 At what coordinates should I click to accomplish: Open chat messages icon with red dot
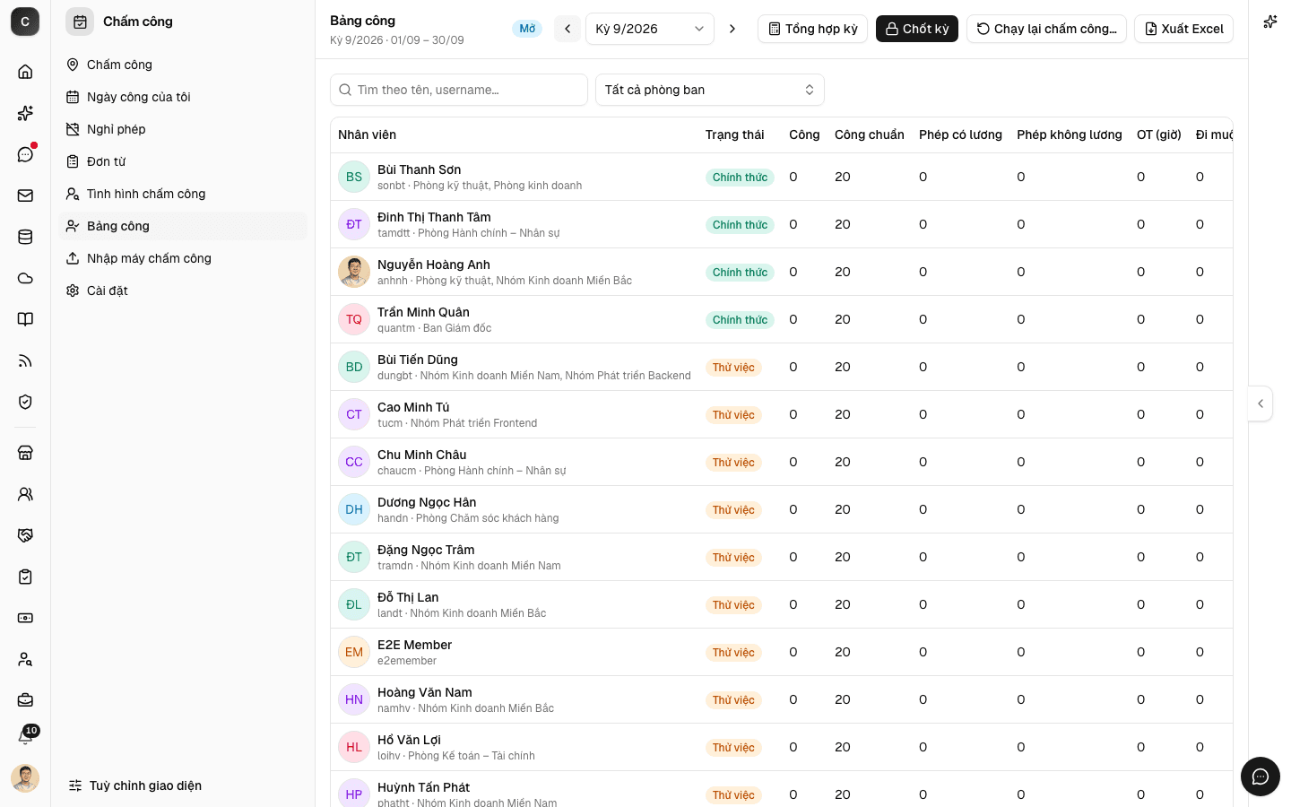pyautogui.click(x=25, y=154)
